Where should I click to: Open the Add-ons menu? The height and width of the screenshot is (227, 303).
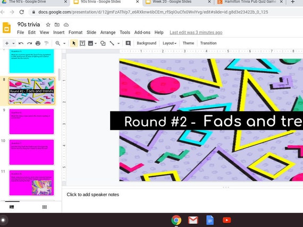142,32
